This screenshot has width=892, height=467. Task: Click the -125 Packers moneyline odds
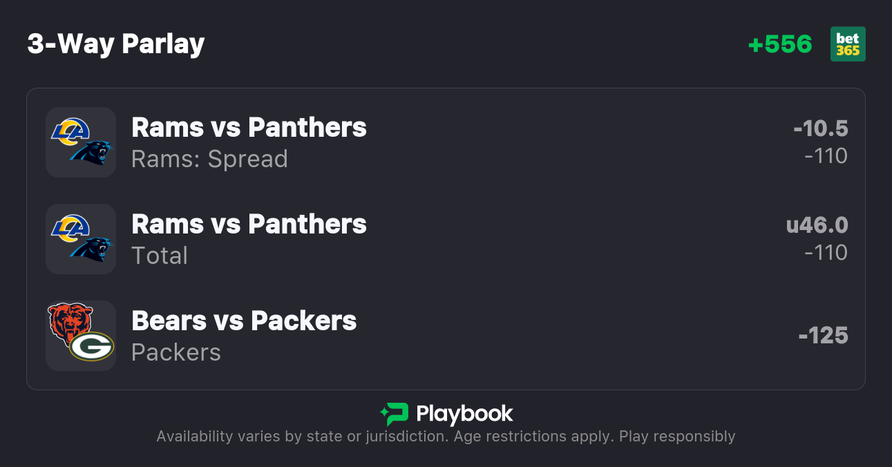tap(823, 336)
